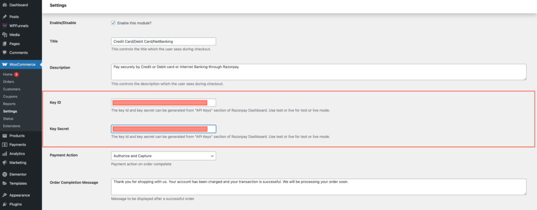Click the Order Completion Message label
Screen dimensions: 537x210
(74, 182)
